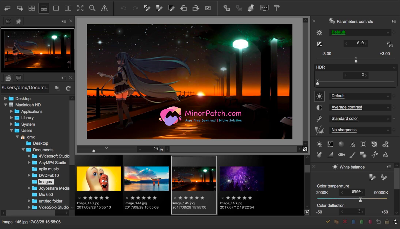Toggle the histogram panel tab icon at top left

click(x=8, y=21)
